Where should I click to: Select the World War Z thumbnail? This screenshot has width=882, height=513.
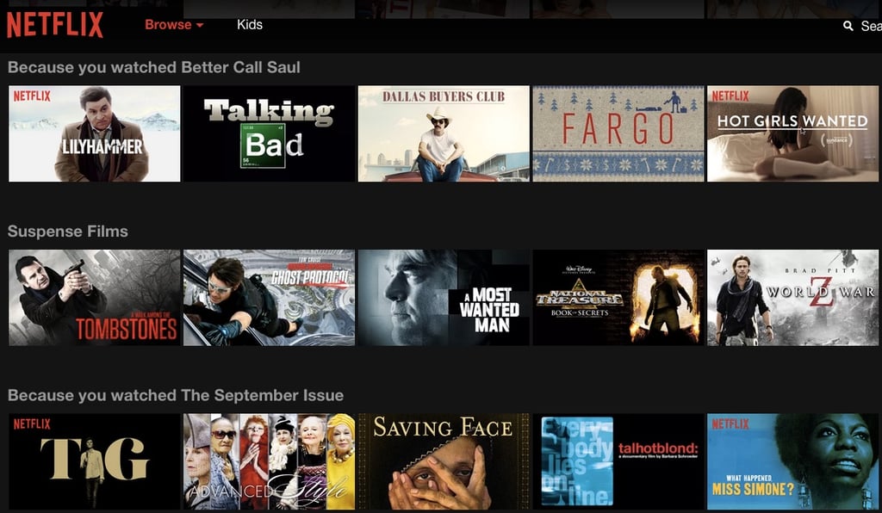pos(792,298)
